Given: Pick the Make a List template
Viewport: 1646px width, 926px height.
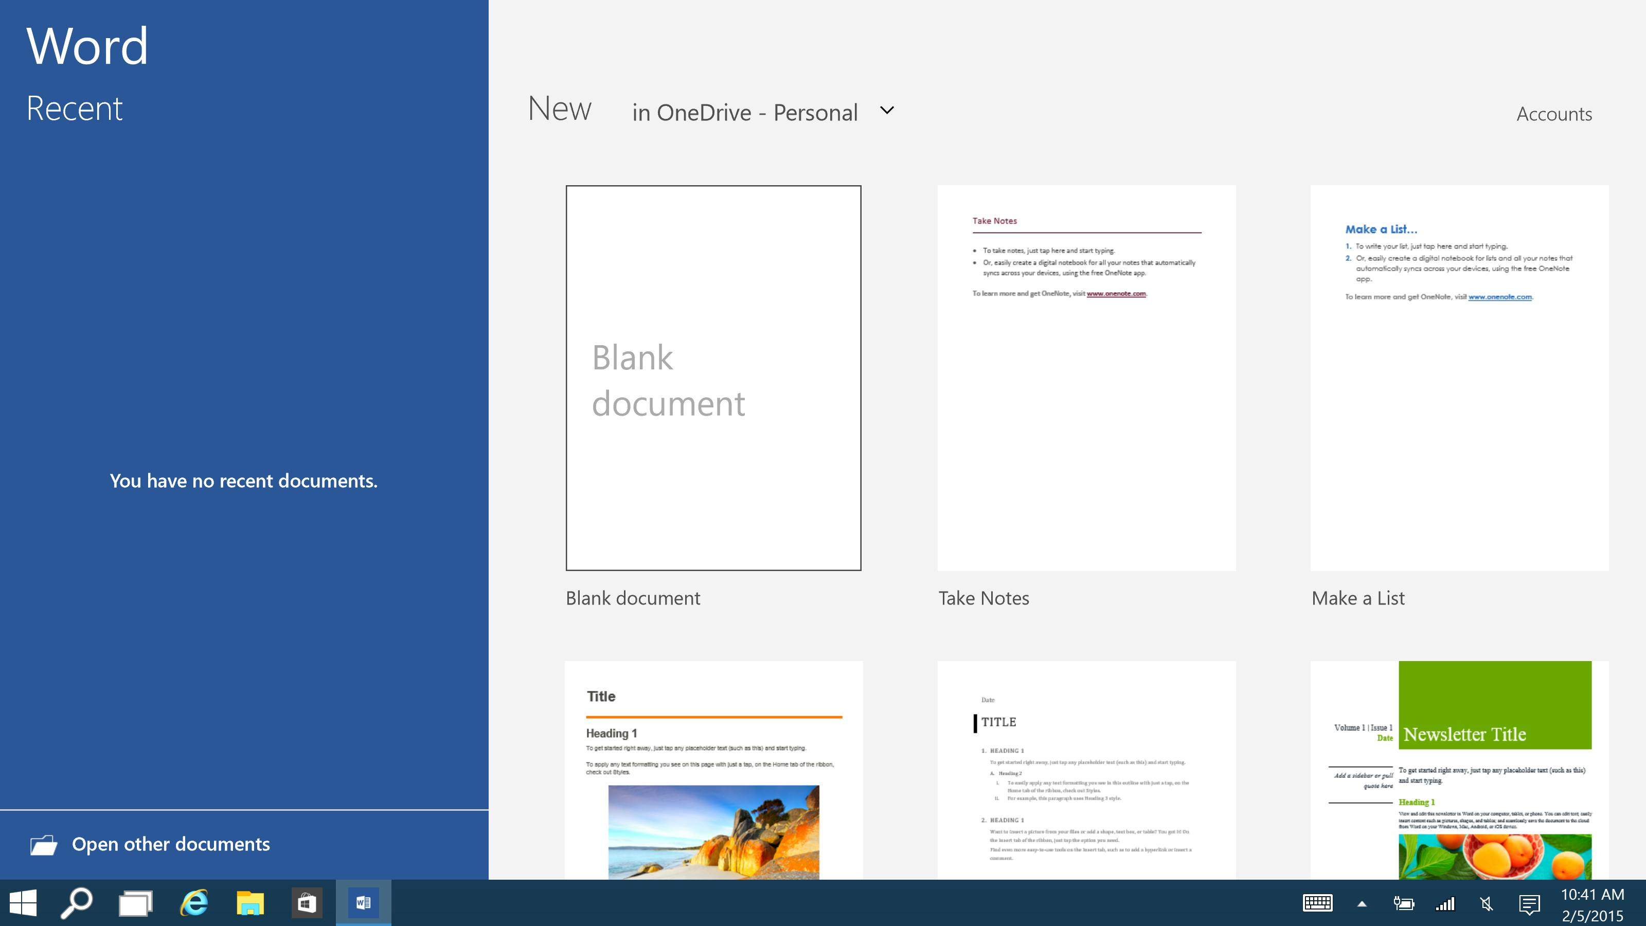Looking at the screenshot, I should [1459, 378].
